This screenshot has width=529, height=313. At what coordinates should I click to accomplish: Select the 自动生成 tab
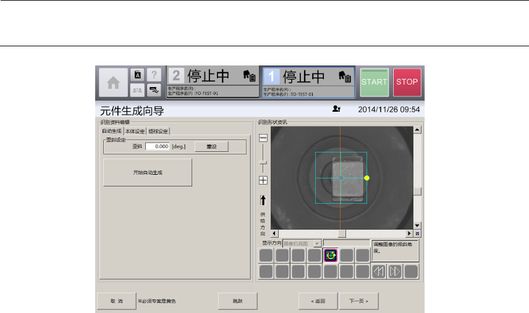(112, 131)
